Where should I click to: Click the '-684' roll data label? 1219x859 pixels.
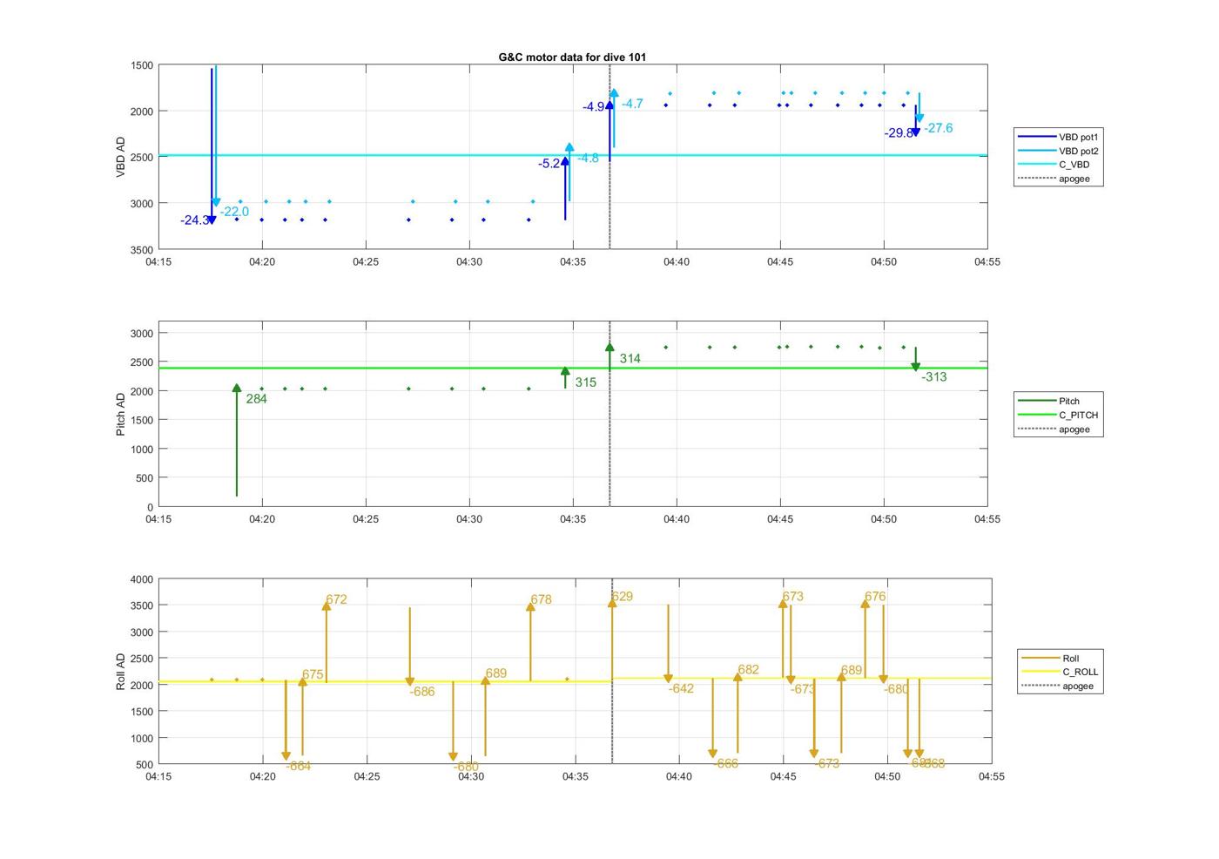299,767
